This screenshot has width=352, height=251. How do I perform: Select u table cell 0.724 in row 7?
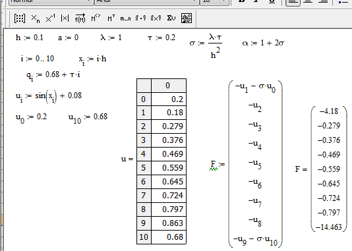[x=169, y=196]
